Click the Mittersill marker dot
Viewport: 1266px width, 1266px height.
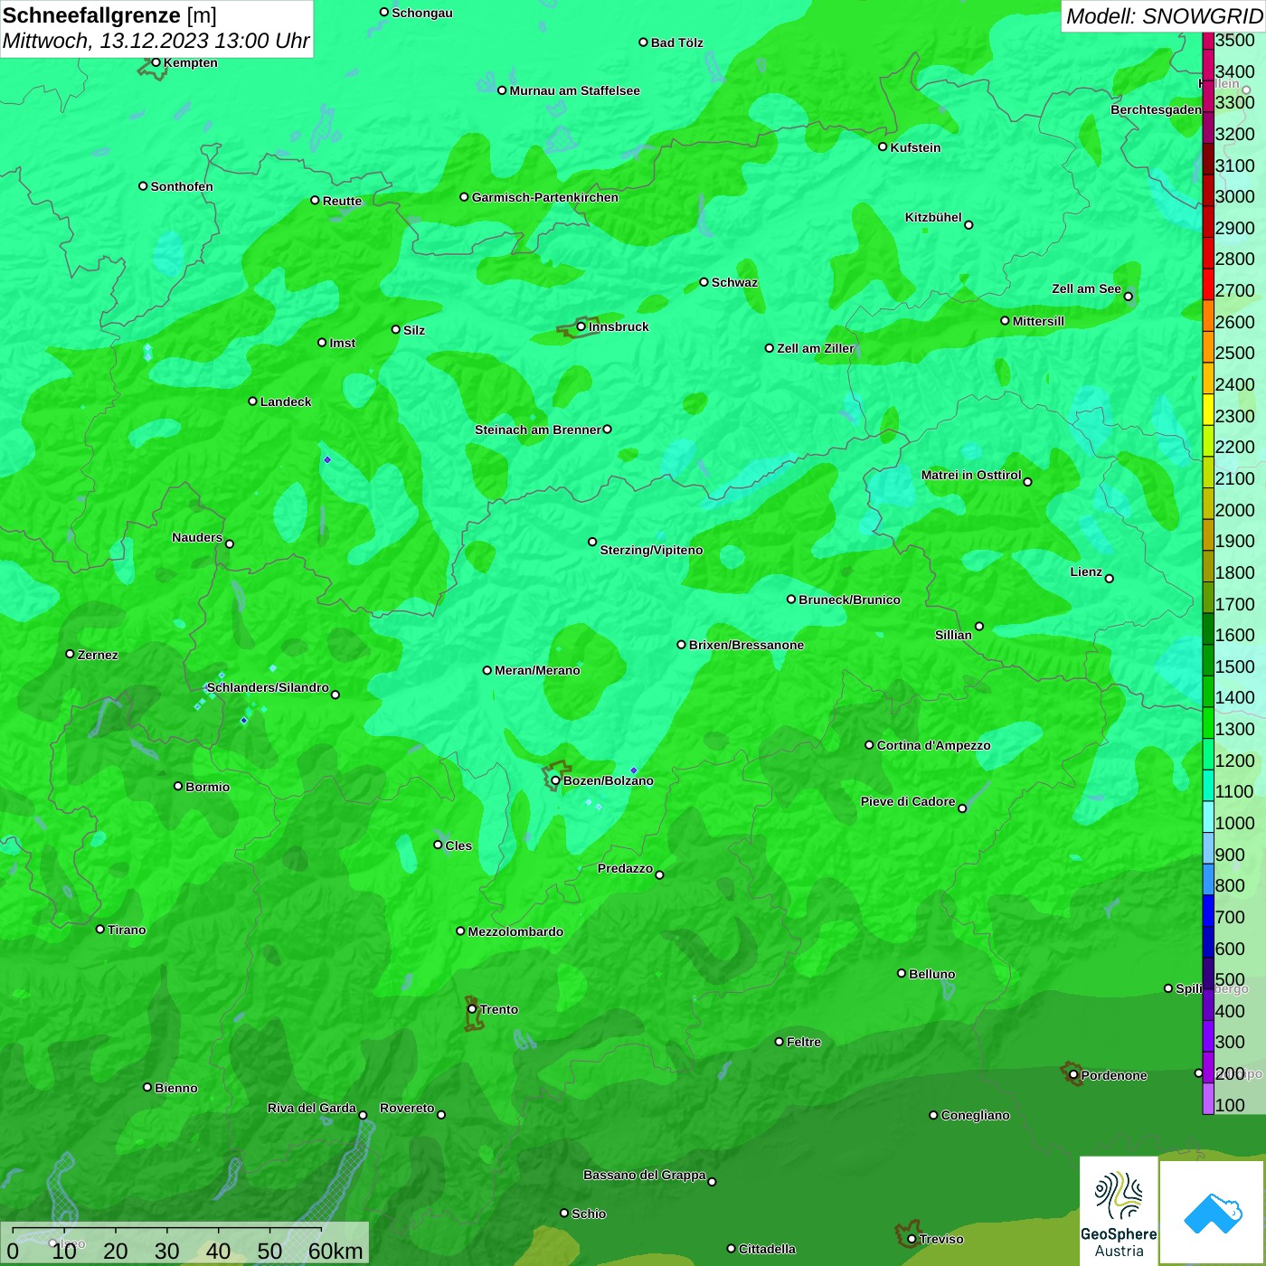(1005, 320)
